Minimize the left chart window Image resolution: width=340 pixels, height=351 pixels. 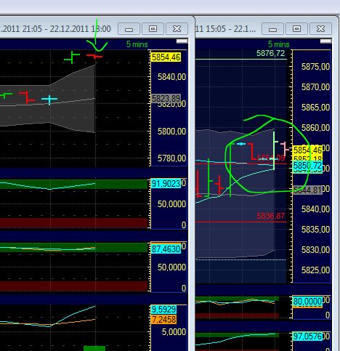click(x=129, y=29)
